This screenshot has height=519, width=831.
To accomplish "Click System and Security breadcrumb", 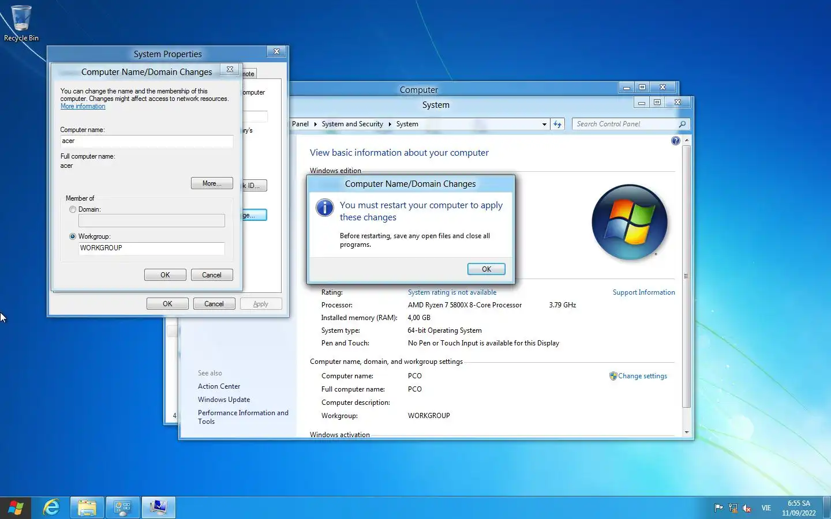I will (x=352, y=124).
